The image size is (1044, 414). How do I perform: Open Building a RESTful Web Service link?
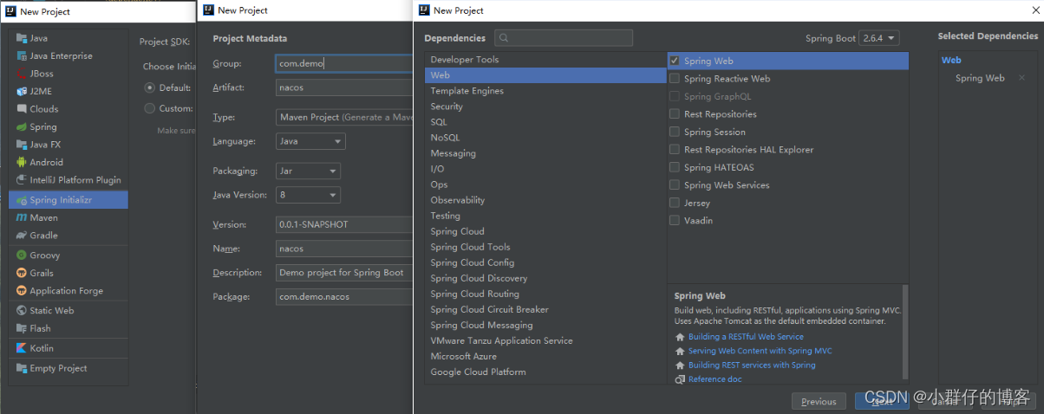[x=746, y=337]
